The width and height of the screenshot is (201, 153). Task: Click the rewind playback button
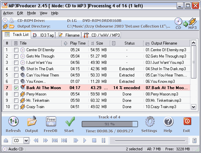click(x=36, y=140)
